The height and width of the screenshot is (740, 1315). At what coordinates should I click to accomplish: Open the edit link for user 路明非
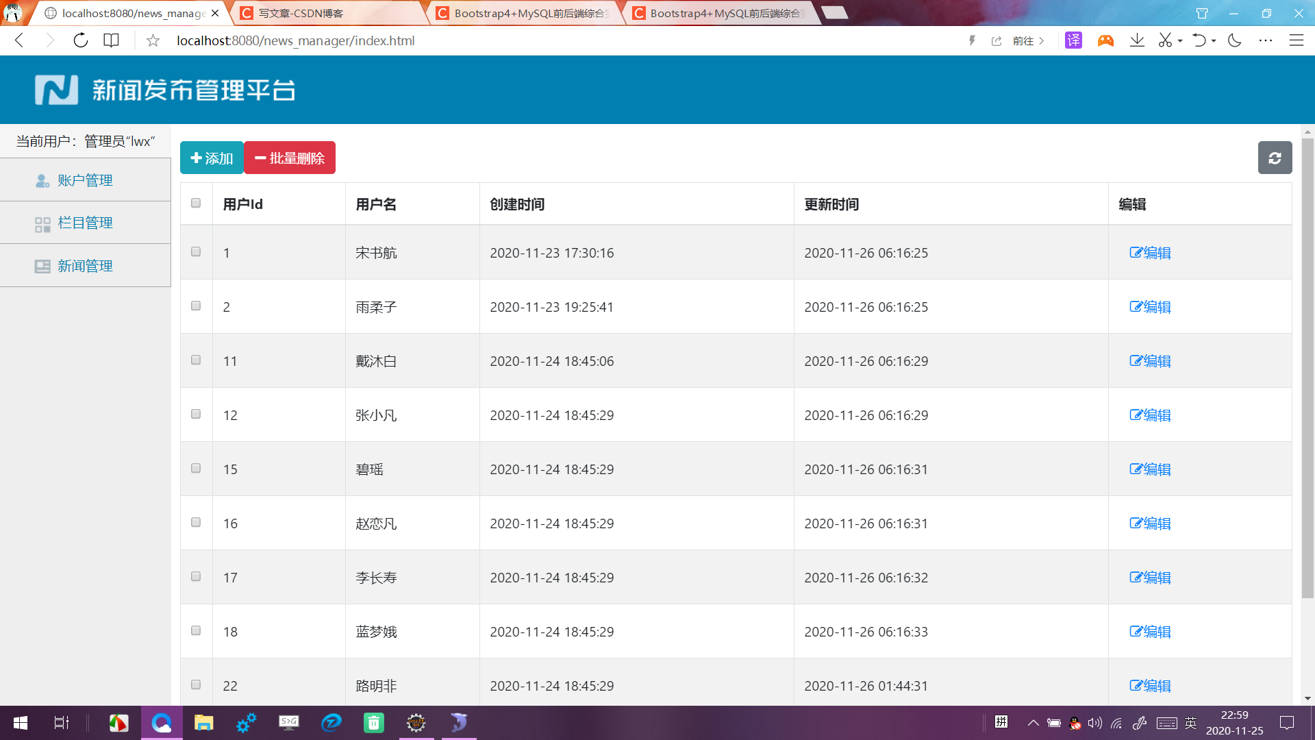point(1150,685)
